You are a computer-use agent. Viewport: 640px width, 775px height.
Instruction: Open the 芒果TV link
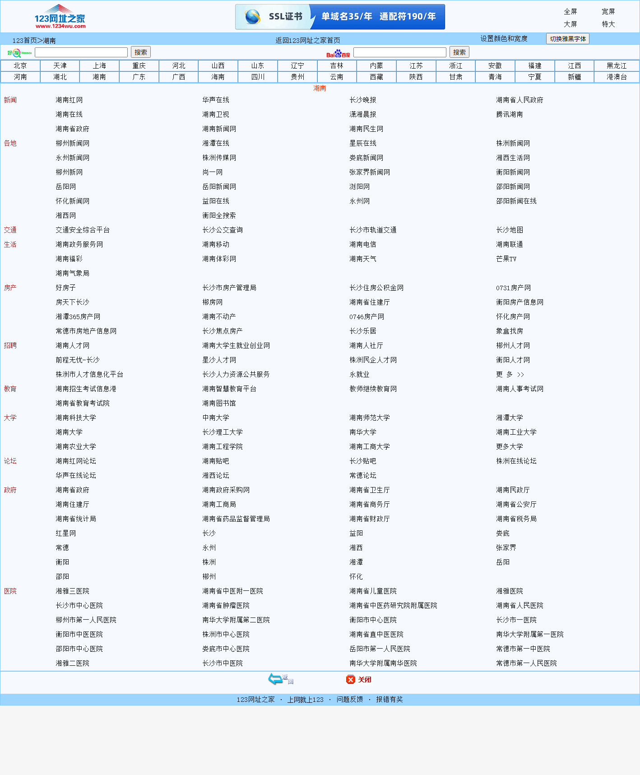tap(506, 259)
